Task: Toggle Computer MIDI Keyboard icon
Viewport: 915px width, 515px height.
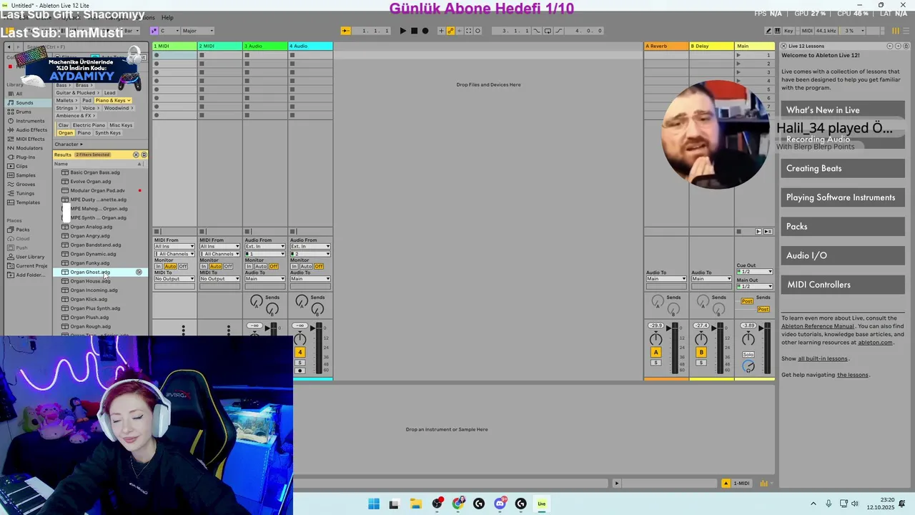Action: 777,31
